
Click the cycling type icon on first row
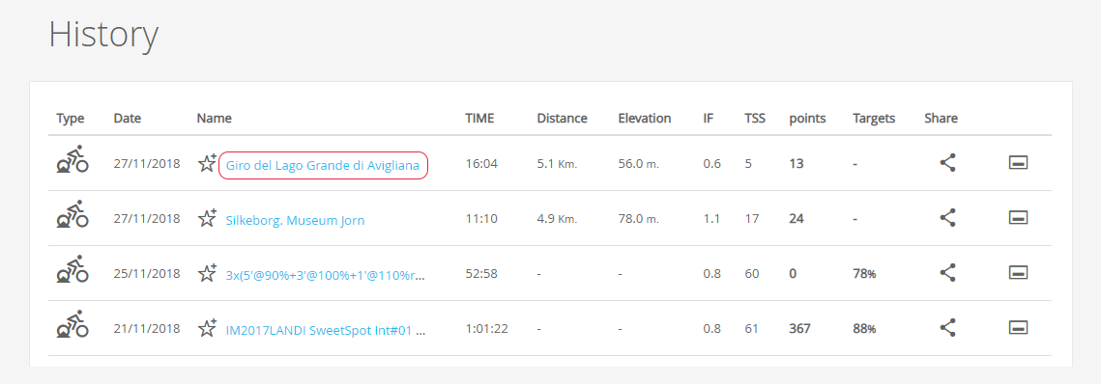(72, 159)
